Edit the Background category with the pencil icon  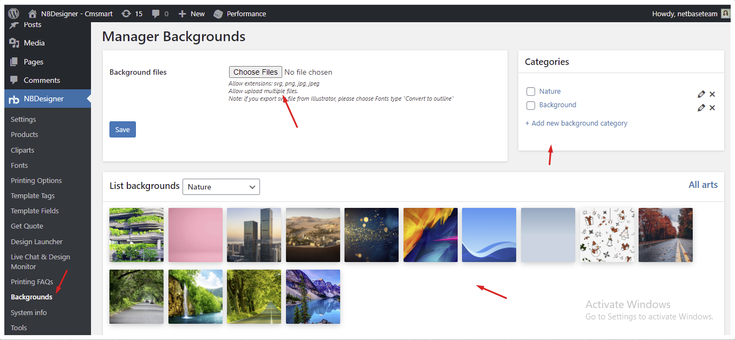tap(701, 107)
